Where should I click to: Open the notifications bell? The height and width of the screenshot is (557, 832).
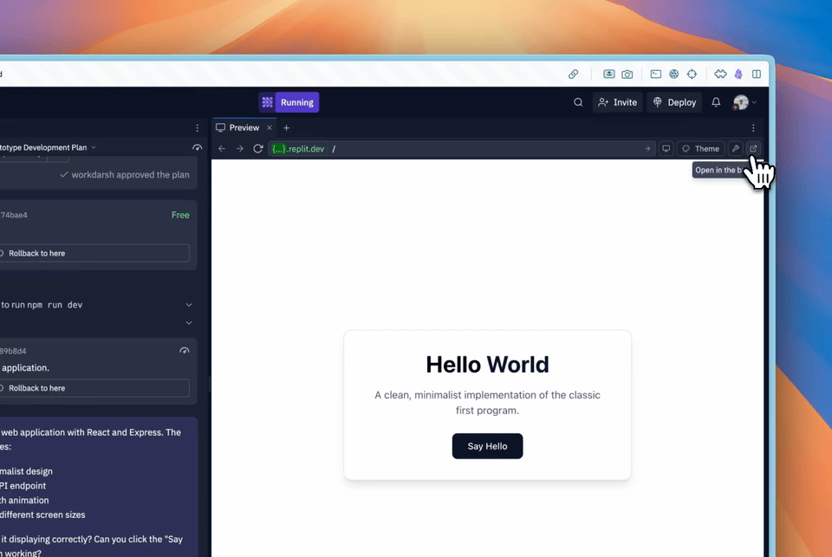(716, 102)
